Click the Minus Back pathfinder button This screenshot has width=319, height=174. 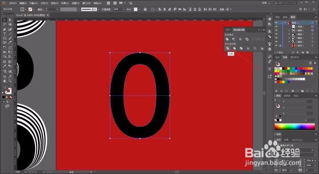click(x=262, y=48)
